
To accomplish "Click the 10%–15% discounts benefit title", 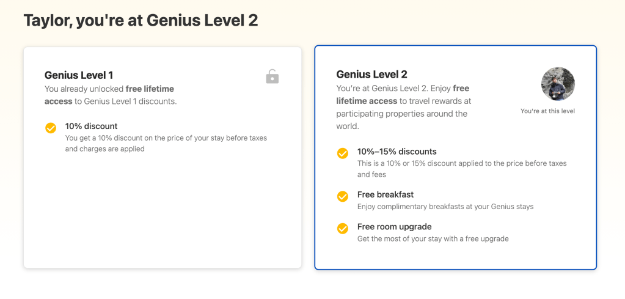I will (397, 152).
